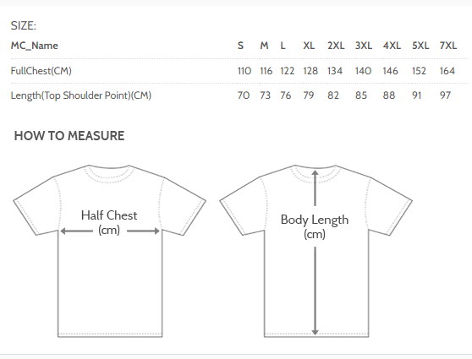
Task: Select the 7XL size column header
Action: pyautogui.click(x=448, y=46)
